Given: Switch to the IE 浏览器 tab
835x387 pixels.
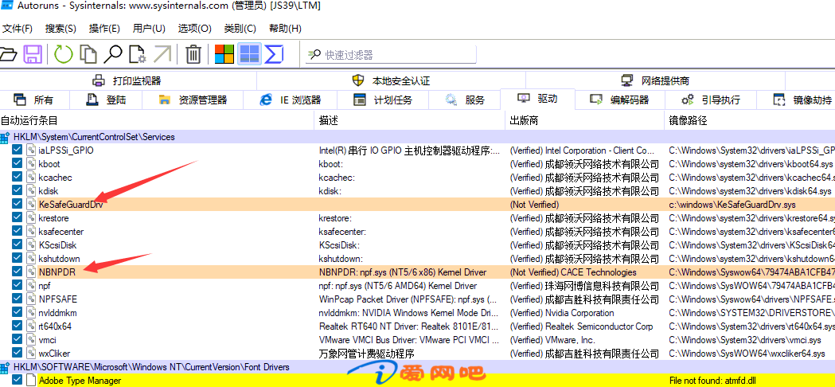Looking at the screenshot, I should click(291, 100).
